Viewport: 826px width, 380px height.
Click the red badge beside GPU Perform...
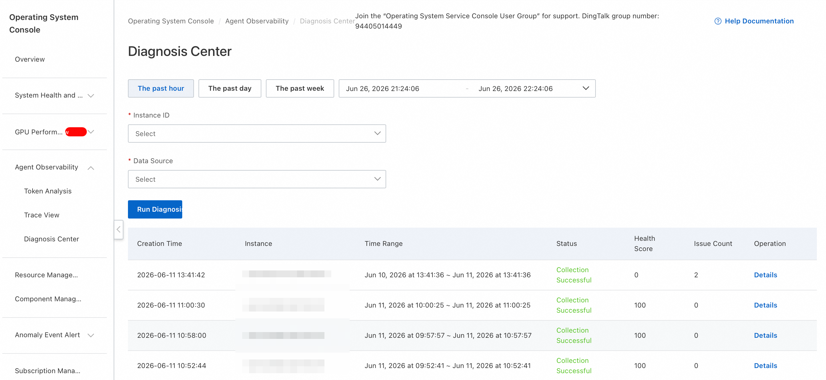point(76,132)
